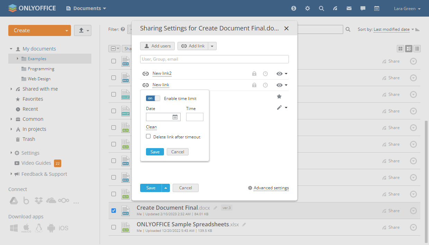Open the Add link dropdown arrow
Screen dimensions: 429x245
(x=212, y=46)
